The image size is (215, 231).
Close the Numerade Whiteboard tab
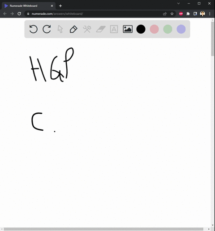52,6
